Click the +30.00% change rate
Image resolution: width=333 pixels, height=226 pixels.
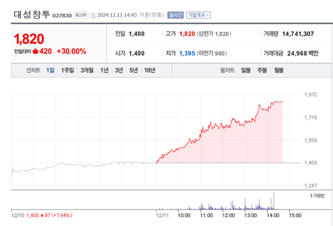pos(71,51)
